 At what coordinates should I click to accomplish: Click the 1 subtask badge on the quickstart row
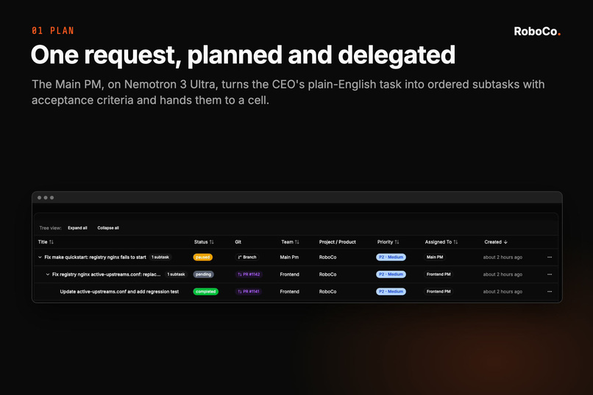pyautogui.click(x=160, y=257)
